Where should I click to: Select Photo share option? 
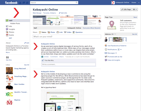(51, 32)
